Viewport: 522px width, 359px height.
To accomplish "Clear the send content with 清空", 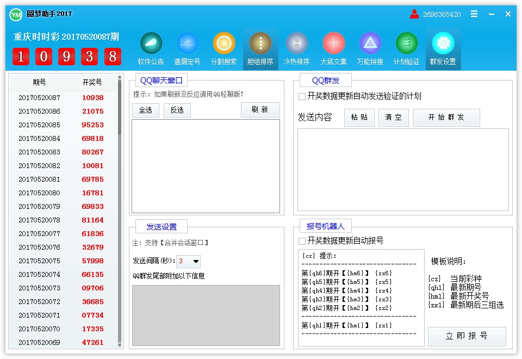I will [x=393, y=117].
